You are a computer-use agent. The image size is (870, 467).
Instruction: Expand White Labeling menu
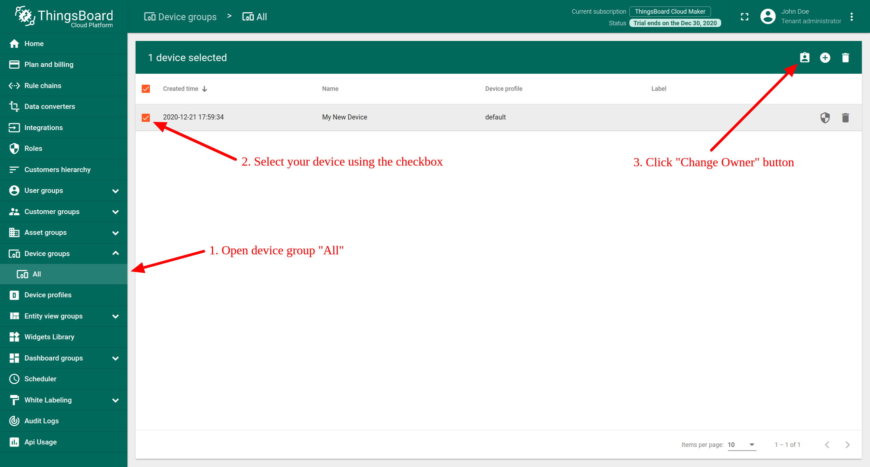pyautogui.click(x=116, y=400)
